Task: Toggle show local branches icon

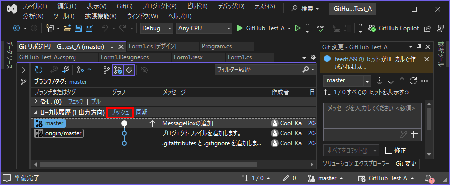Action: [107, 69]
